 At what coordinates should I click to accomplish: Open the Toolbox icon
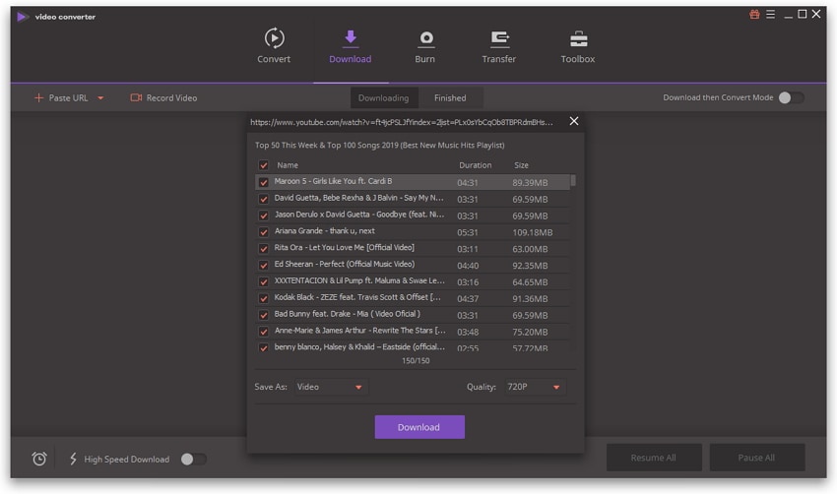pos(578,38)
